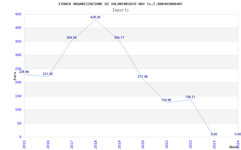Click the 221.26 data point label
The width and height of the screenshot is (241, 150).
click(48, 74)
